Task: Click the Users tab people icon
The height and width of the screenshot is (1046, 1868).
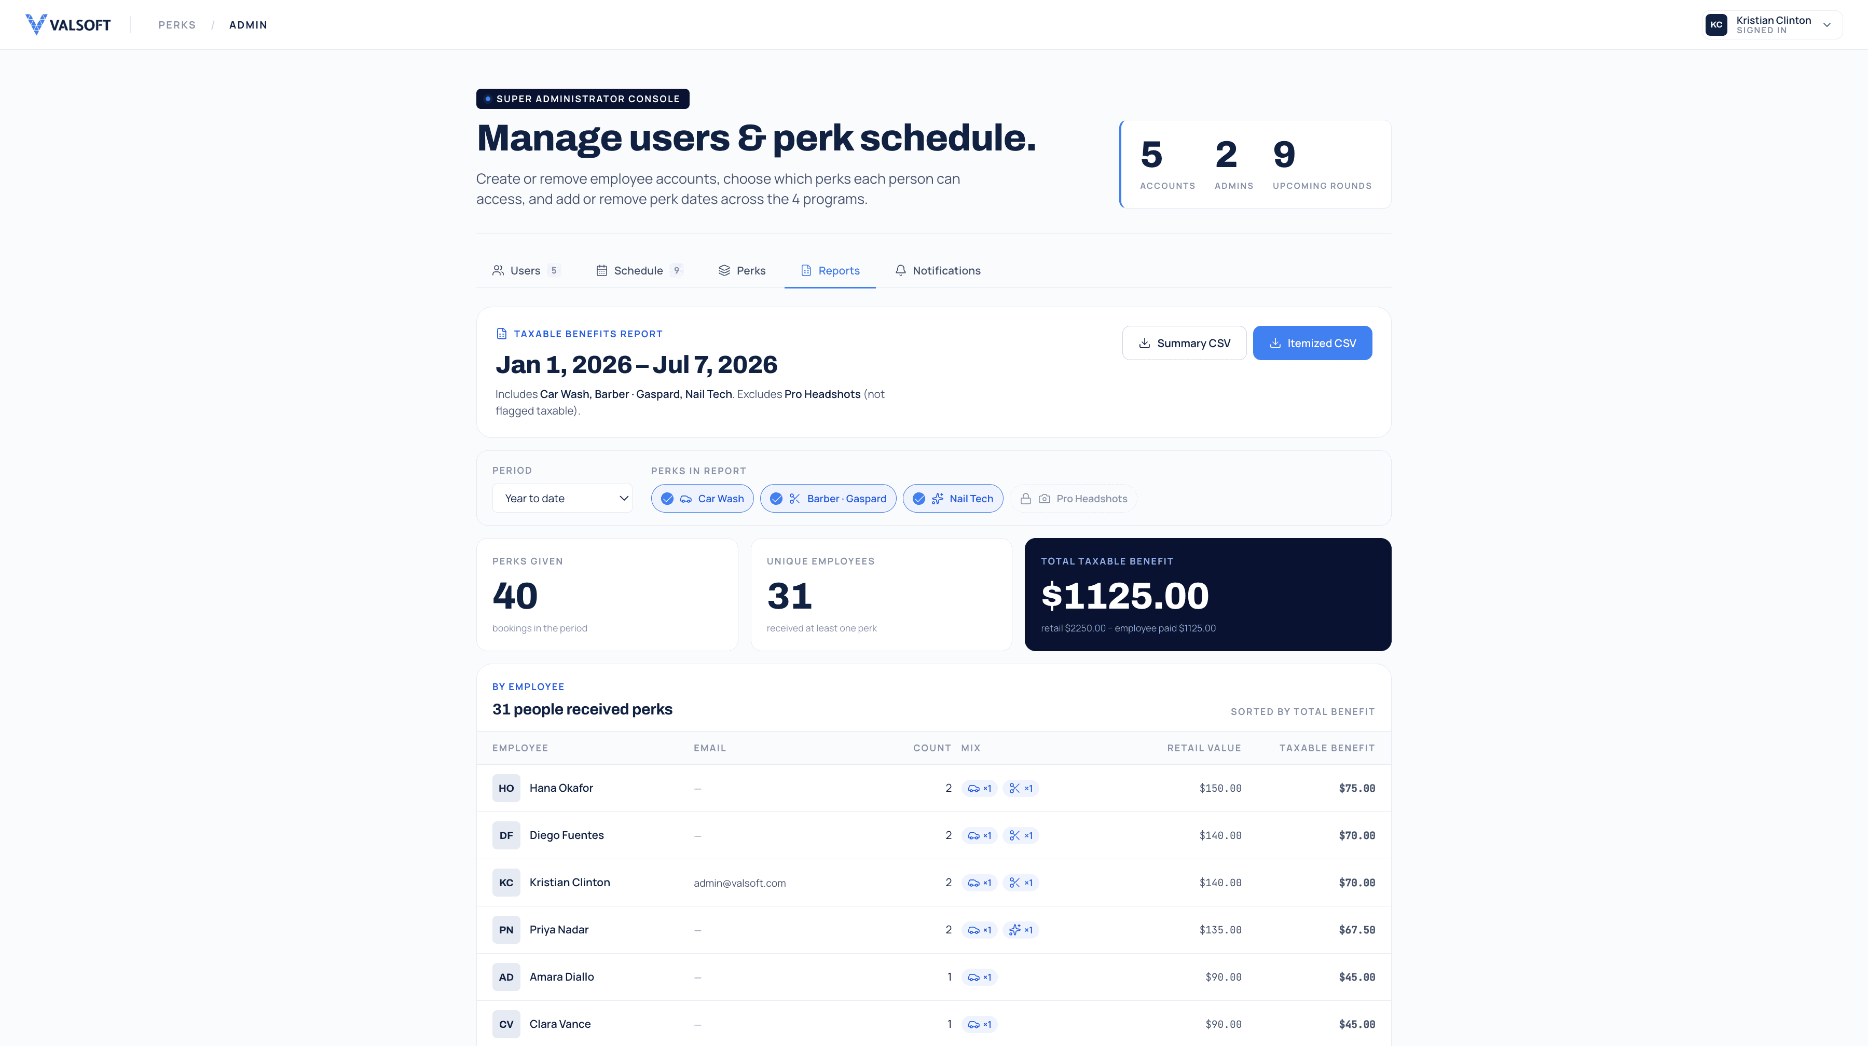Action: [x=498, y=270]
